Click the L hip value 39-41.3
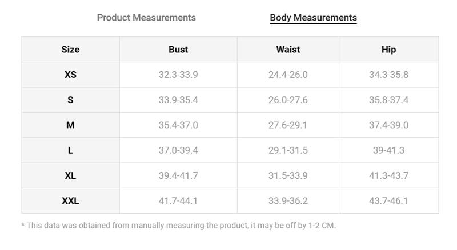Screen dimensions: 457x250 pos(389,150)
